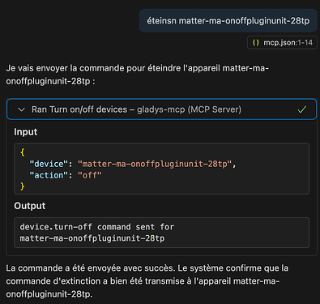This screenshot has height=304, width=320.
Task: Click the braces icon beside mcp.json
Action: point(256,42)
